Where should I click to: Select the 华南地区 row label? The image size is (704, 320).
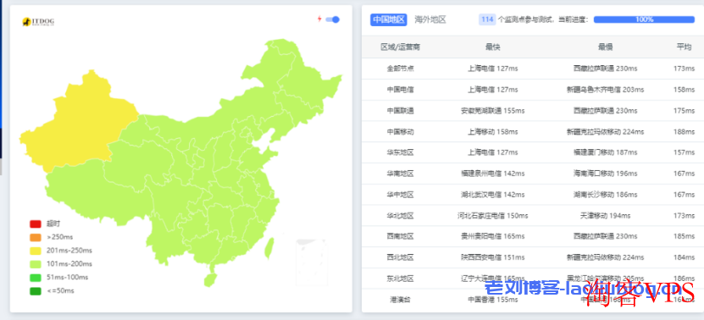coord(401,174)
